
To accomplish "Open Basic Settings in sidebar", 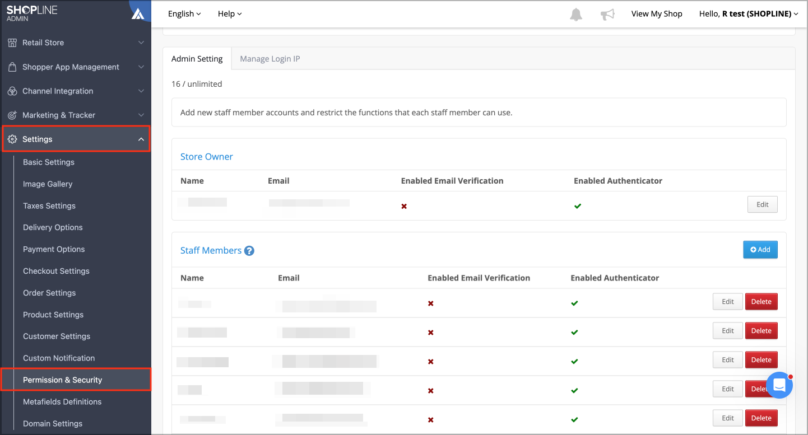I will [x=49, y=162].
